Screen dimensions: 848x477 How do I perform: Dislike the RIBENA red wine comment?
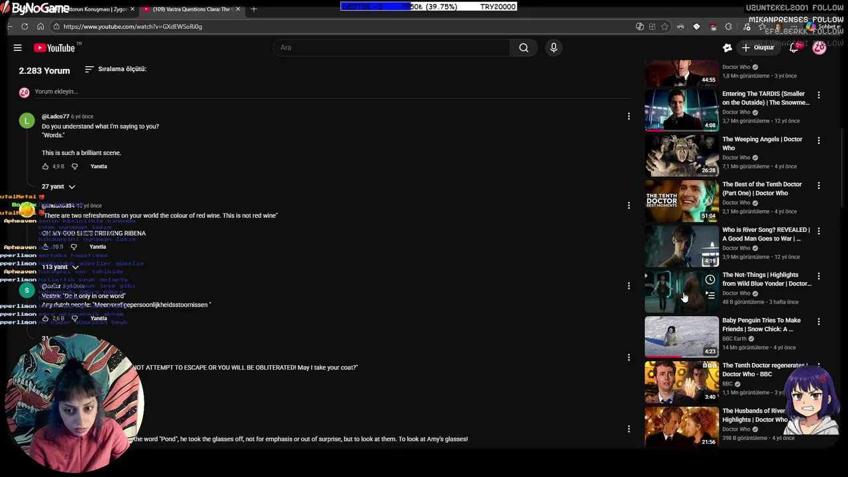pyautogui.click(x=74, y=247)
